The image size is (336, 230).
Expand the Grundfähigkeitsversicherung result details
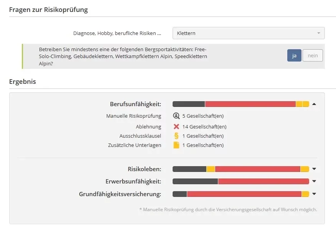(x=314, y=194)
